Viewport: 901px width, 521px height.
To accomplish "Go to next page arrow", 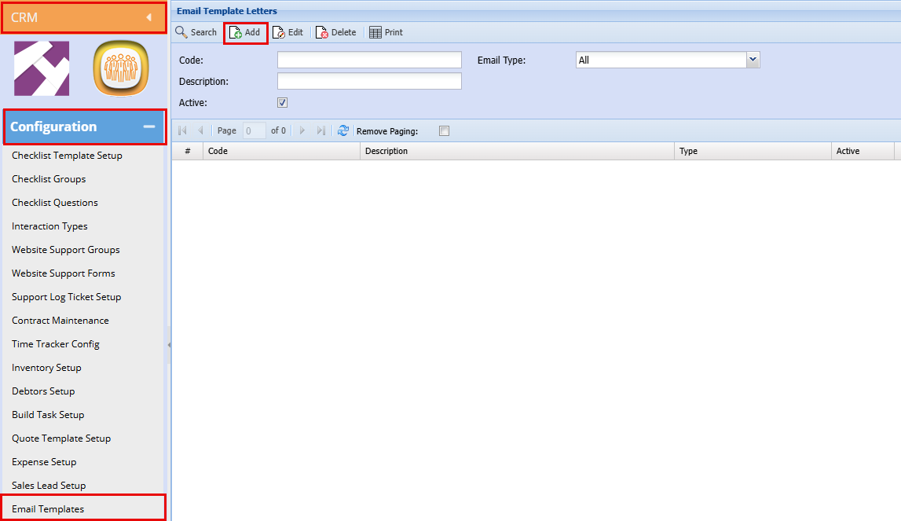I will pyautogui.click(x=302, y=130).
